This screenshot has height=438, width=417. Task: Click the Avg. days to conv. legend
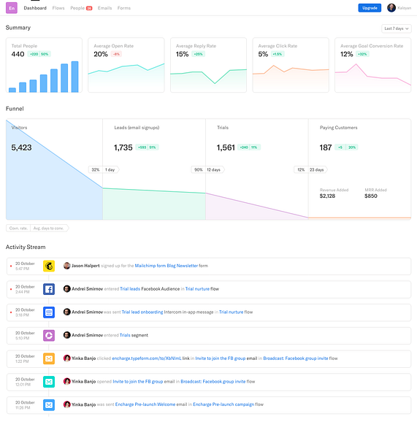click(49, 228)
